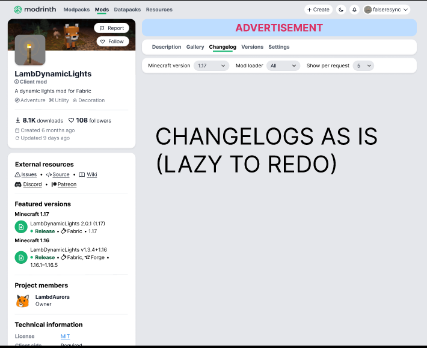The width and height of the screenshot is (427, 348).
Task: Click the heart icon beside 108 followers
Action: [x=72, y=120]
